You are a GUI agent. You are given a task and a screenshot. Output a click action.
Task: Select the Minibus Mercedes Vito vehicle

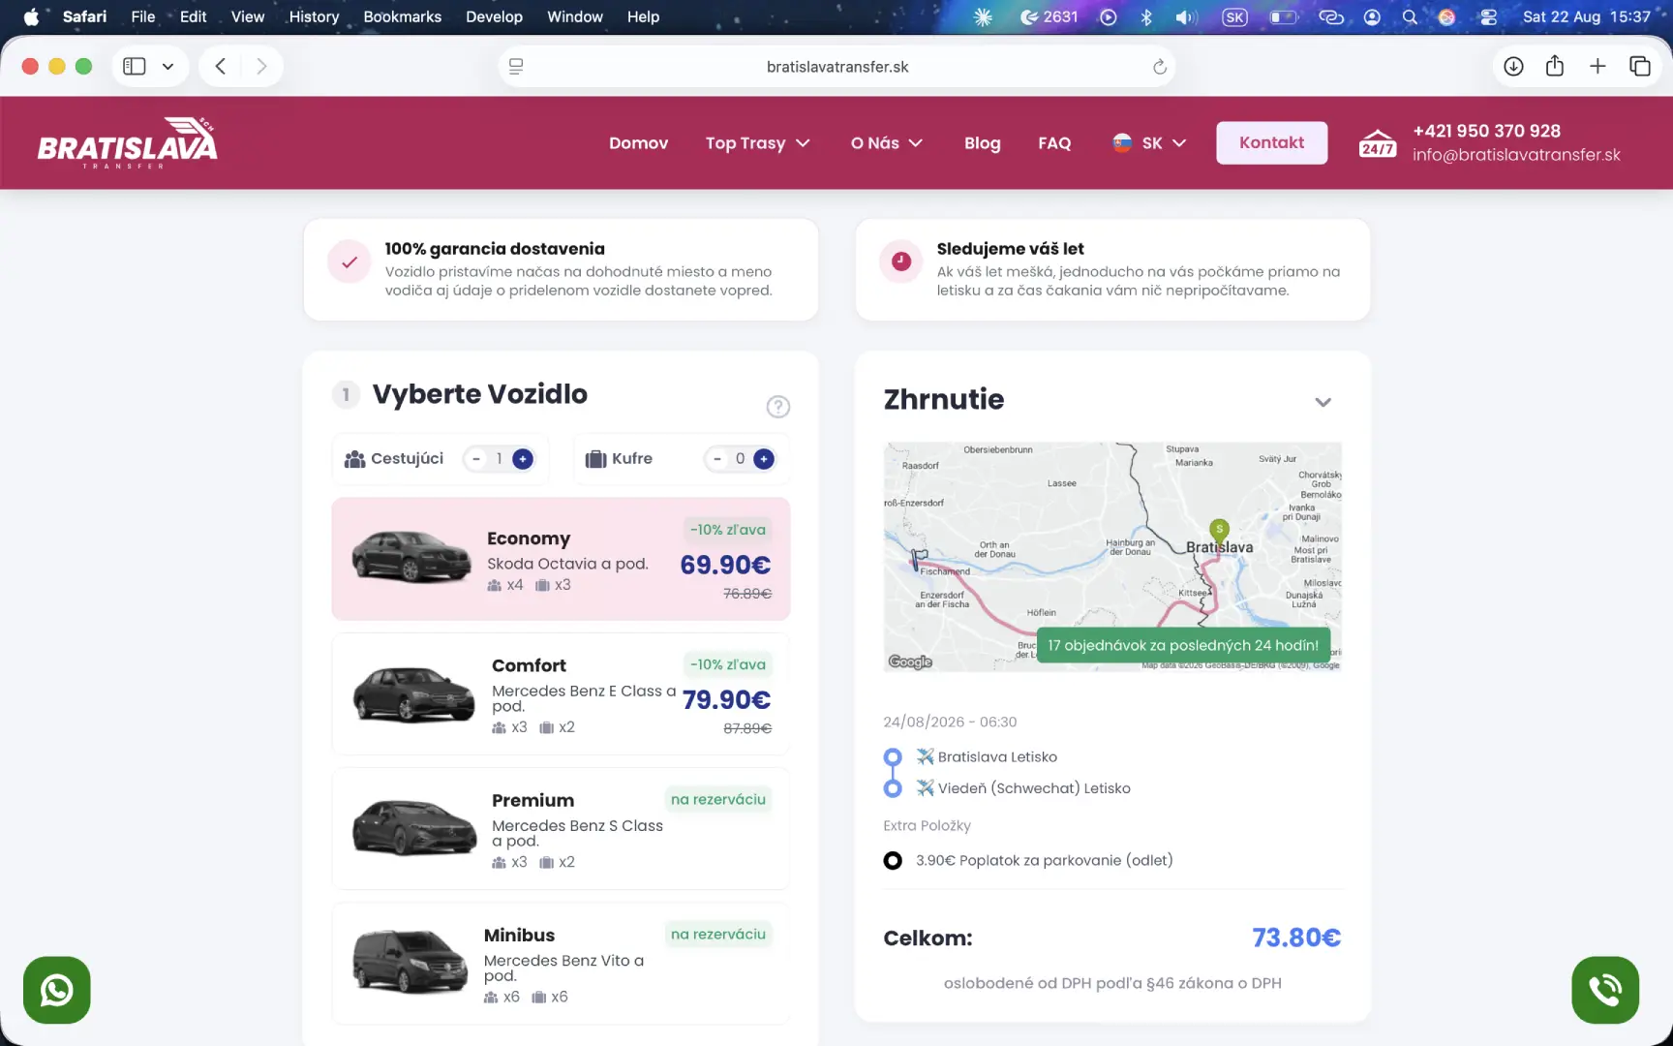561,963
